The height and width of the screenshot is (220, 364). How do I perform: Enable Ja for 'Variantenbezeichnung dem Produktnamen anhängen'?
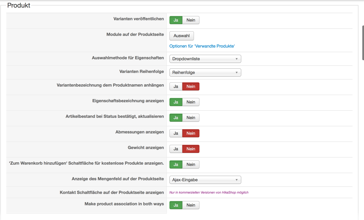(x=176, y=87)
